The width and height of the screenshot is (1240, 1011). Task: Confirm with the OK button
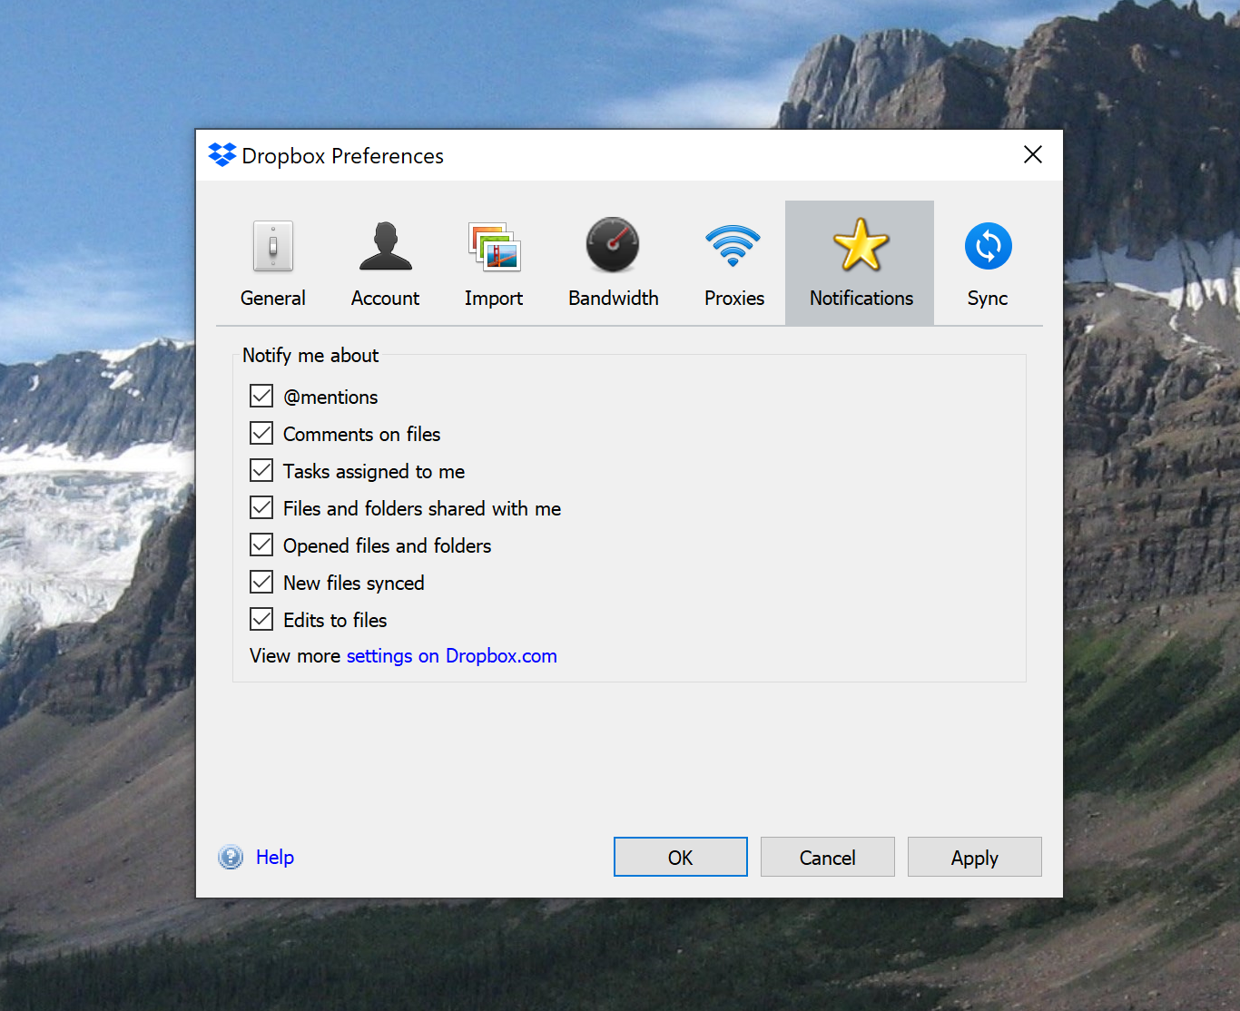[x=681, y=858]
